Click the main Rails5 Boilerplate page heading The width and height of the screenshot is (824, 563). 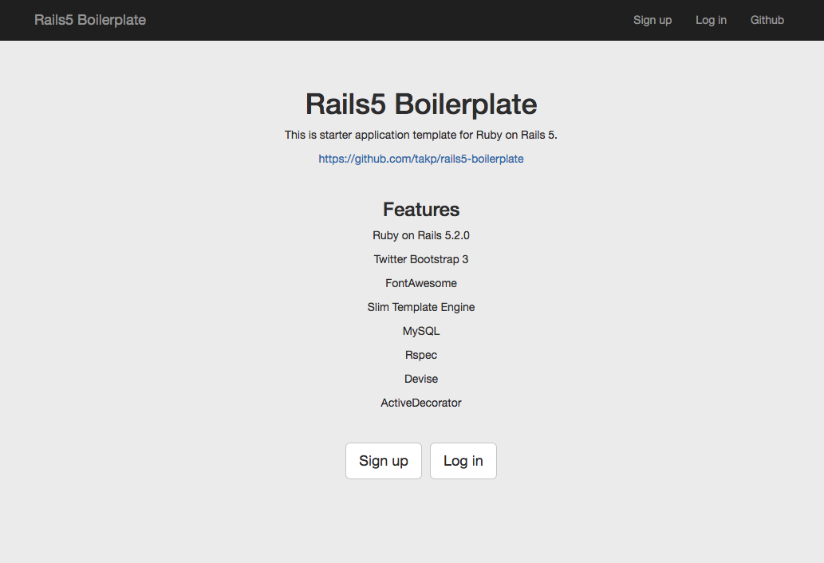tap(421, 104)
